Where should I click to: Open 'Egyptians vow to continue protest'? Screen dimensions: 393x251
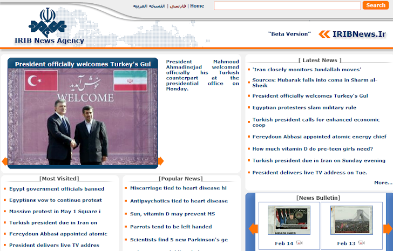pos(56,200)
